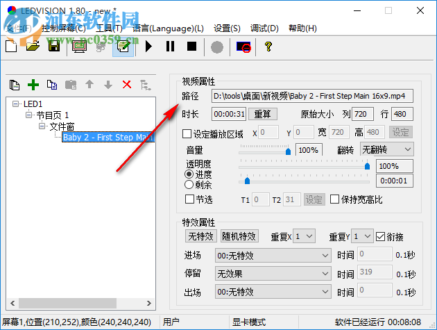Image resolution: width=437 pixels, height=330 pixels.
Task: Stop playback with square button
Action: coord(191,47)
